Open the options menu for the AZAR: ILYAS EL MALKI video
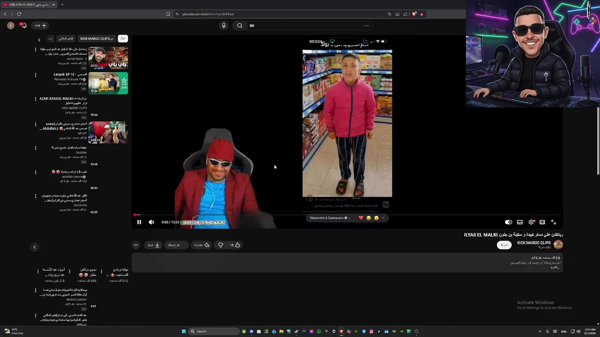Screen dimensions: 600x337 [x=36, y=99]
